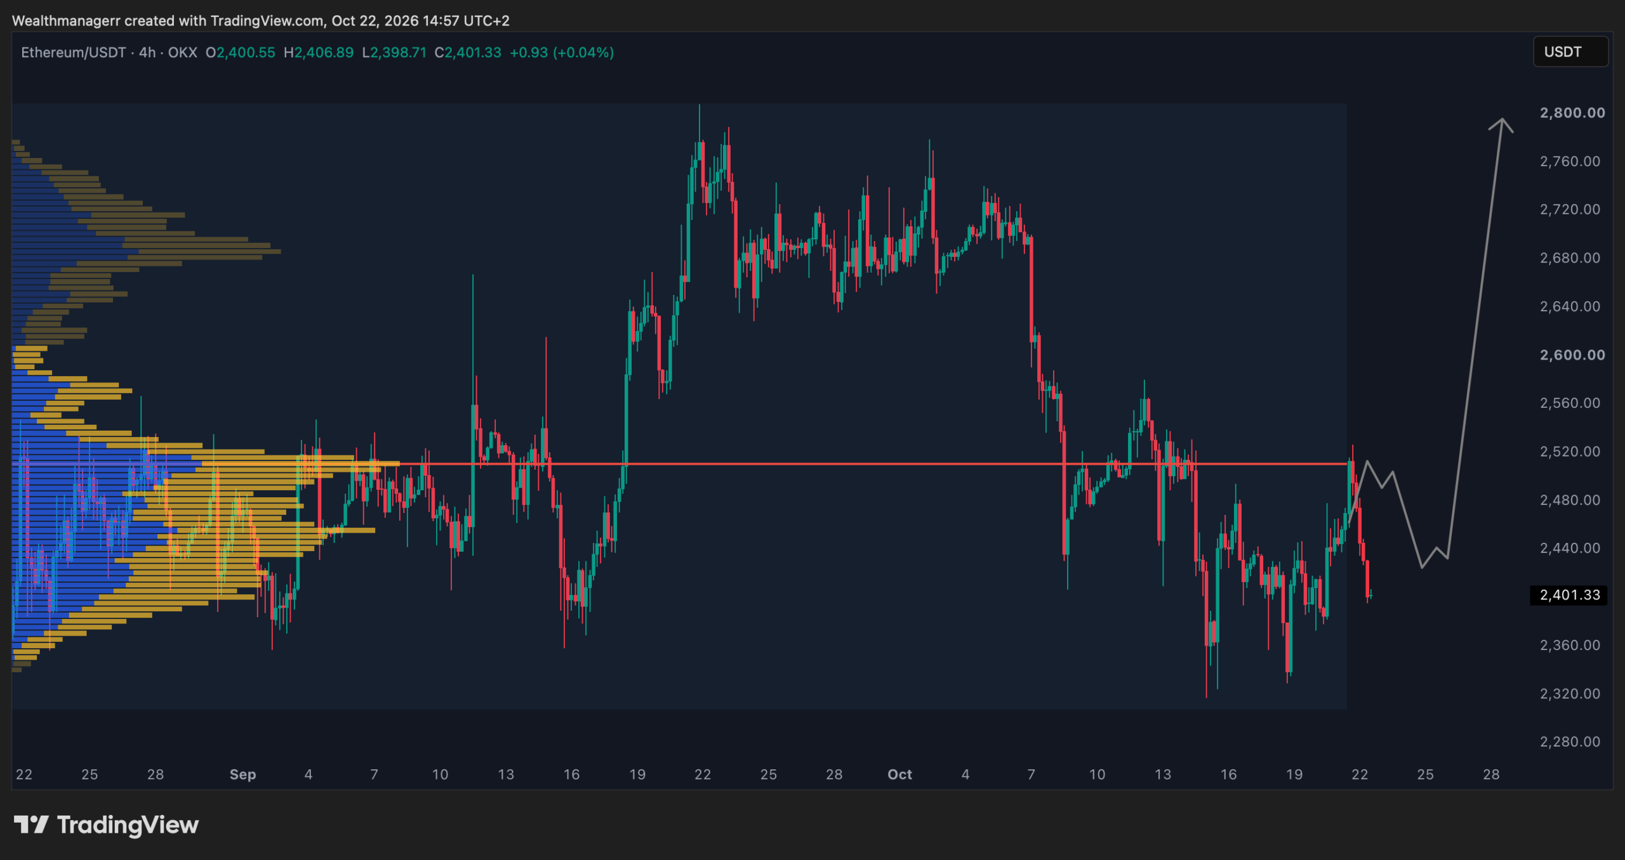Click the 2,360.00 price axis label
This screenshot has width=1625, height=860.
[1570, 645]
